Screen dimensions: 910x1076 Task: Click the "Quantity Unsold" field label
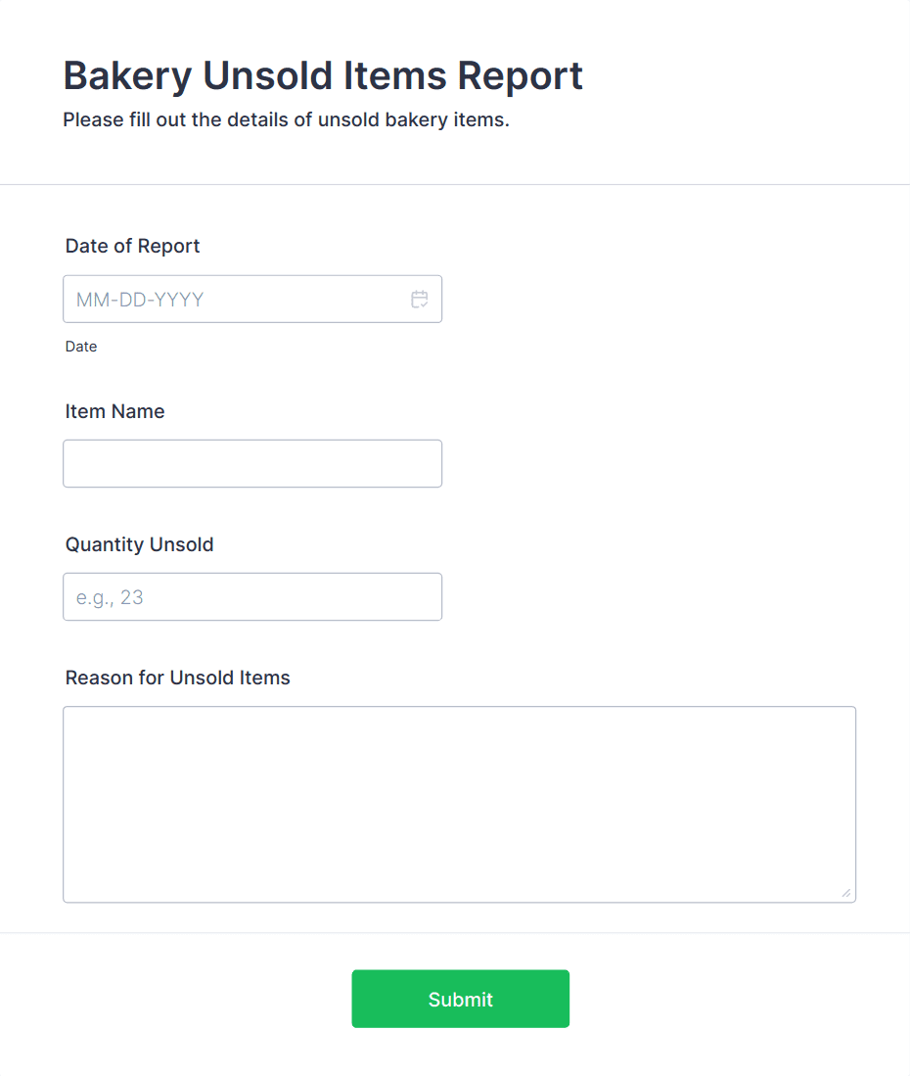tap(139, 544)
